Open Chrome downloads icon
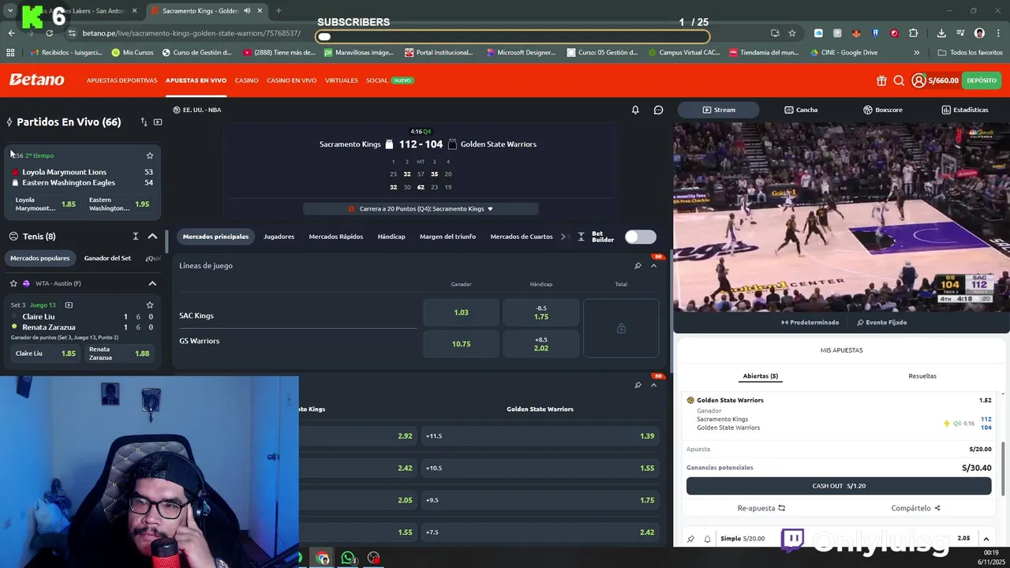This screenshot has height=568, width=1010. click(x=941, y=33)
